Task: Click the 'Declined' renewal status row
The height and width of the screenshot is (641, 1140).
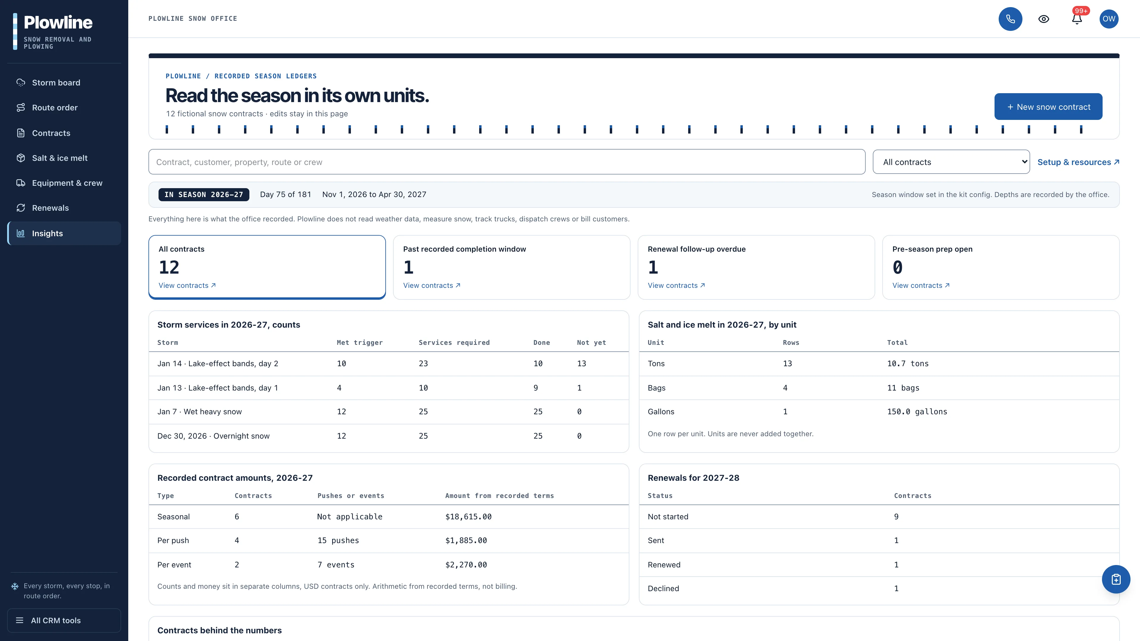Action: 879,589
